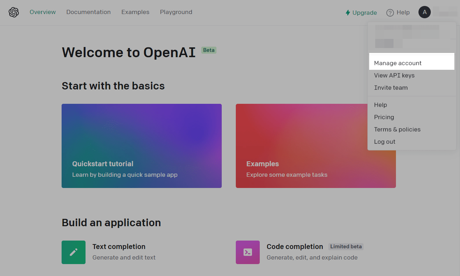Click the Code completion heading link

[x=295, y=247]
